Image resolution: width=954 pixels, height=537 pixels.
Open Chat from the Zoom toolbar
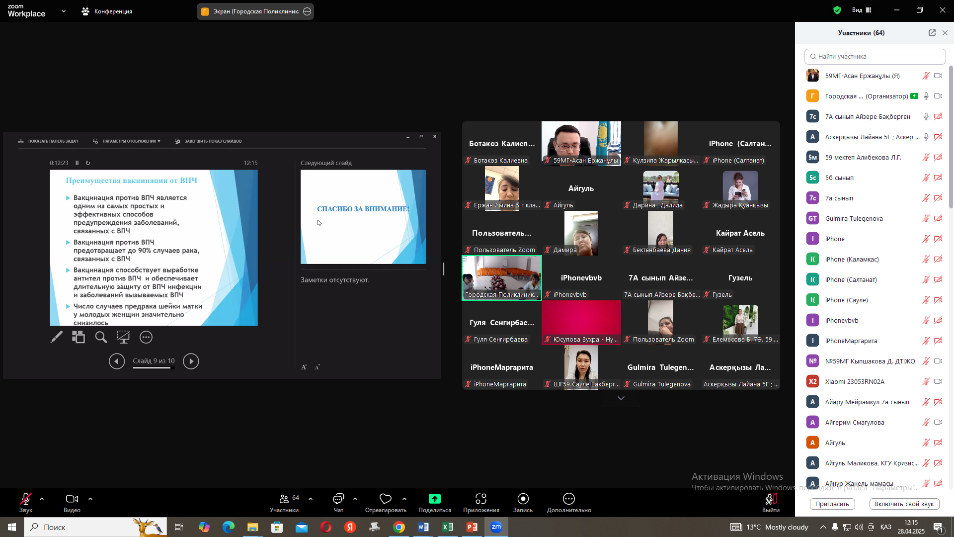click(x=338, y=502)
